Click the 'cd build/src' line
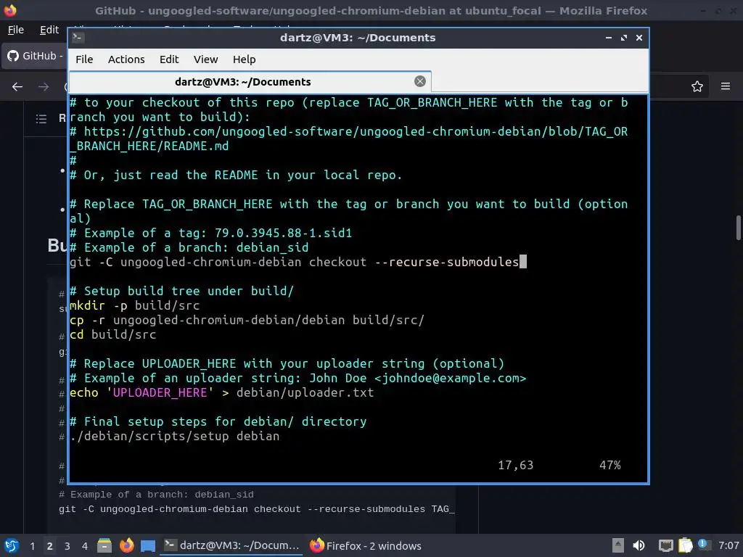743x557 pixels. [112, 334]
